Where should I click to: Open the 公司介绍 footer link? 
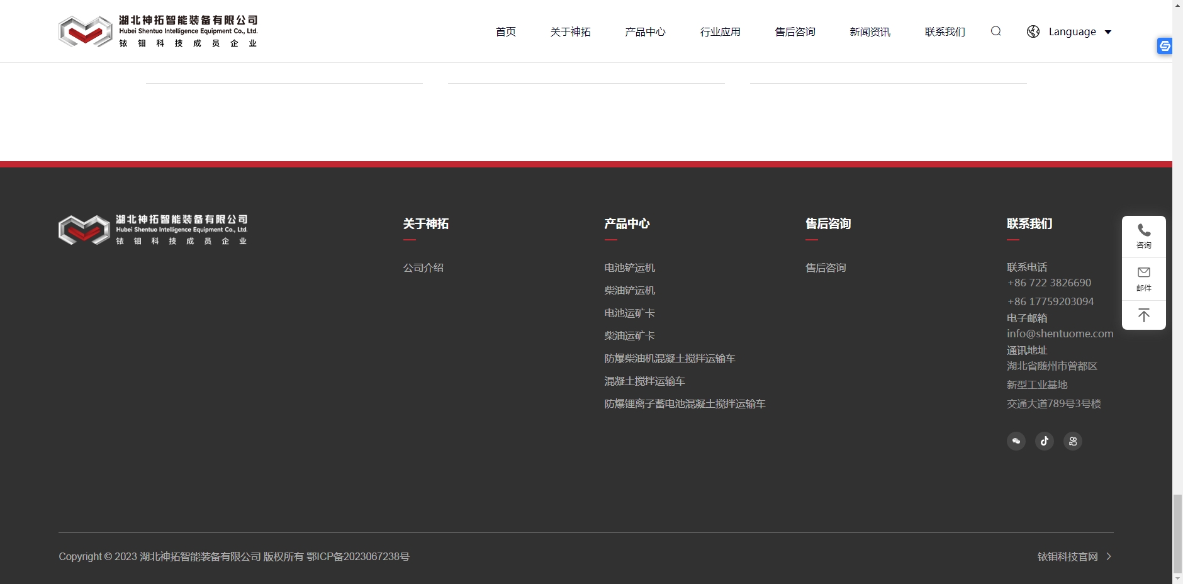click(423, 267)
